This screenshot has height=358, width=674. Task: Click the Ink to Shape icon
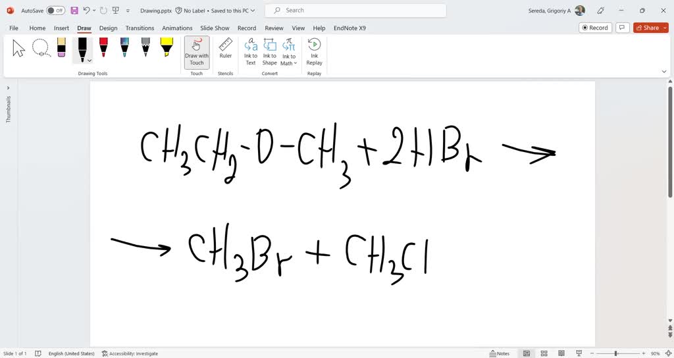tap(270, 51)
